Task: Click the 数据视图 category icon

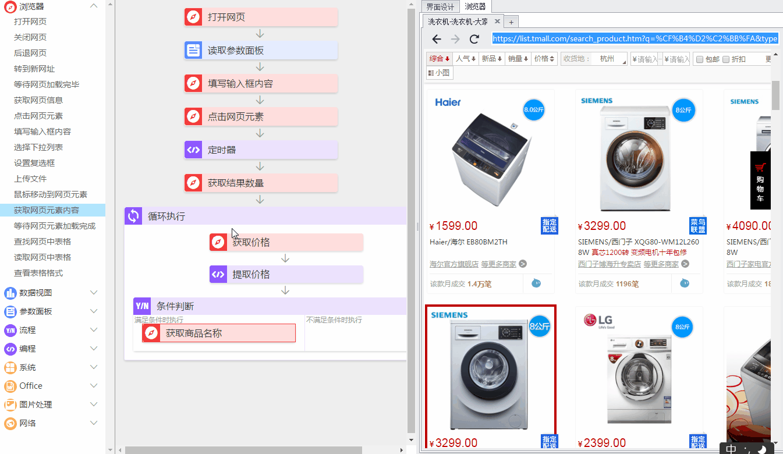Action: pyautogui.click(x=10, y=293)
